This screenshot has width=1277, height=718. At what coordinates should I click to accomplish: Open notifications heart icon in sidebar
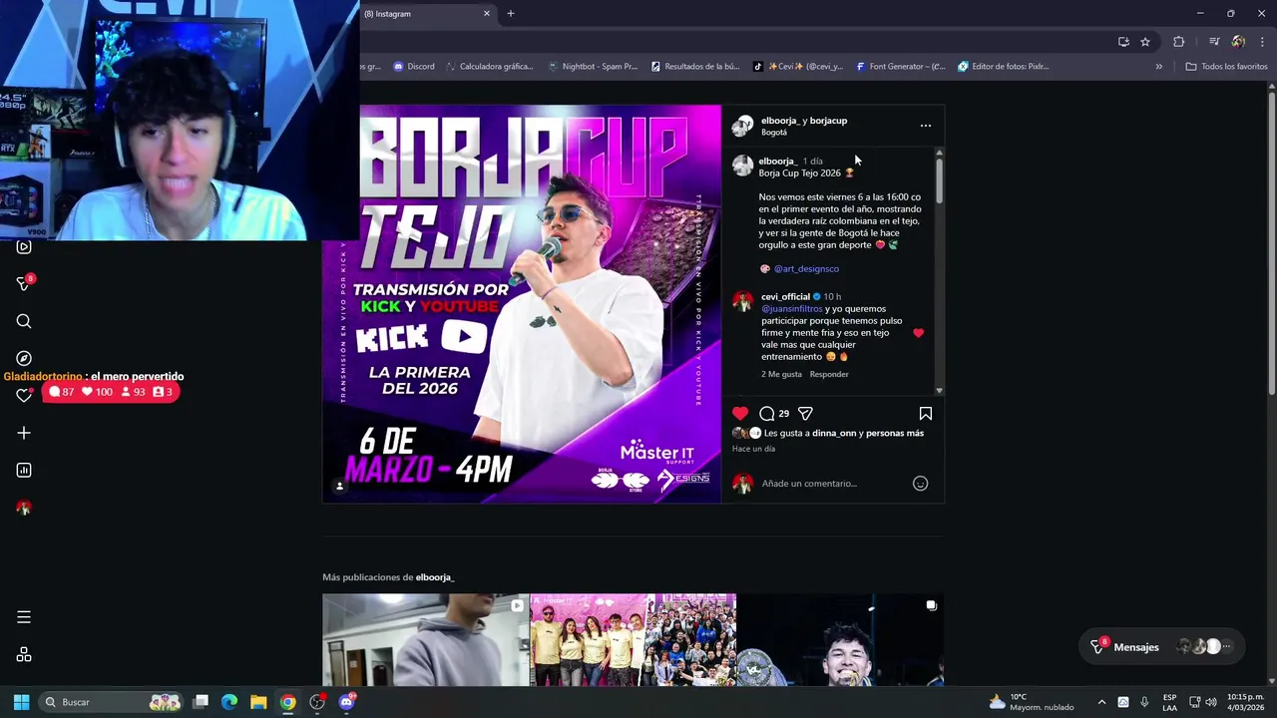(24, 396)
